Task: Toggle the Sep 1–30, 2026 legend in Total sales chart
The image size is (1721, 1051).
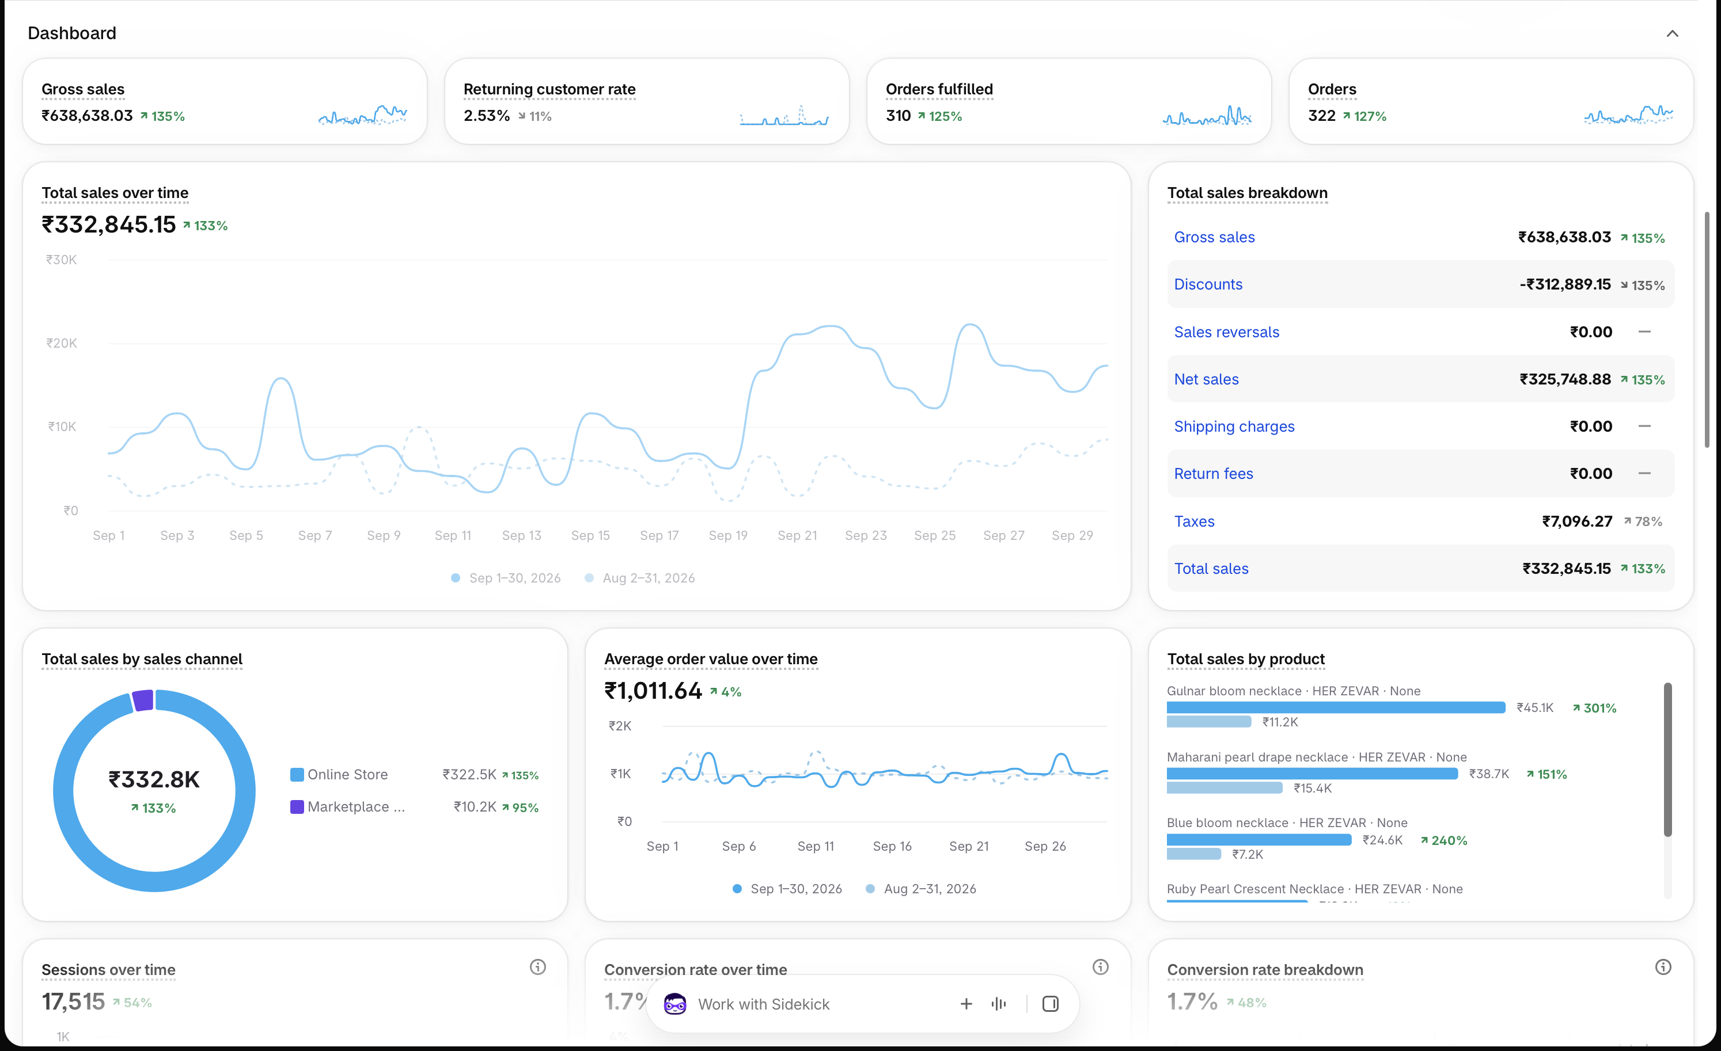Action: 506,578
